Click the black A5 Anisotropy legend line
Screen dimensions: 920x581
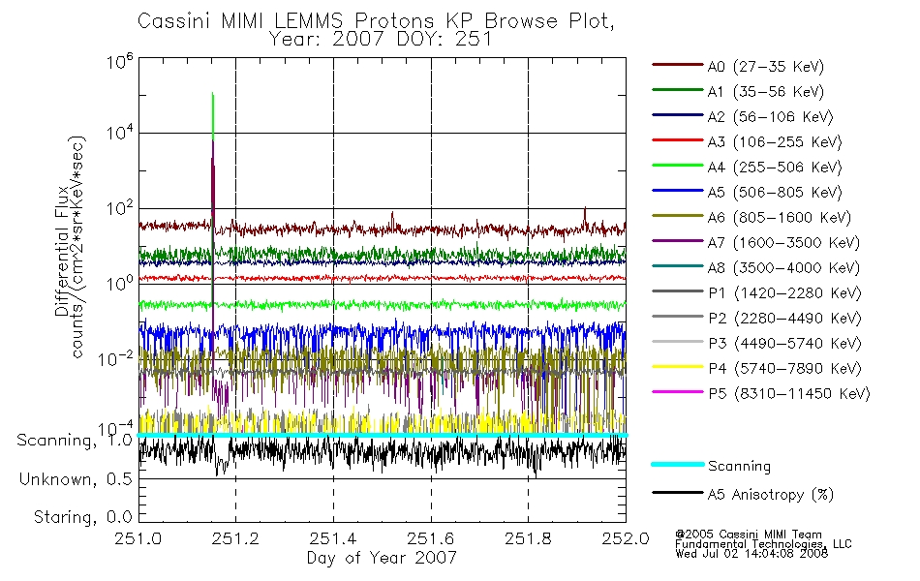tap(677, 492)
